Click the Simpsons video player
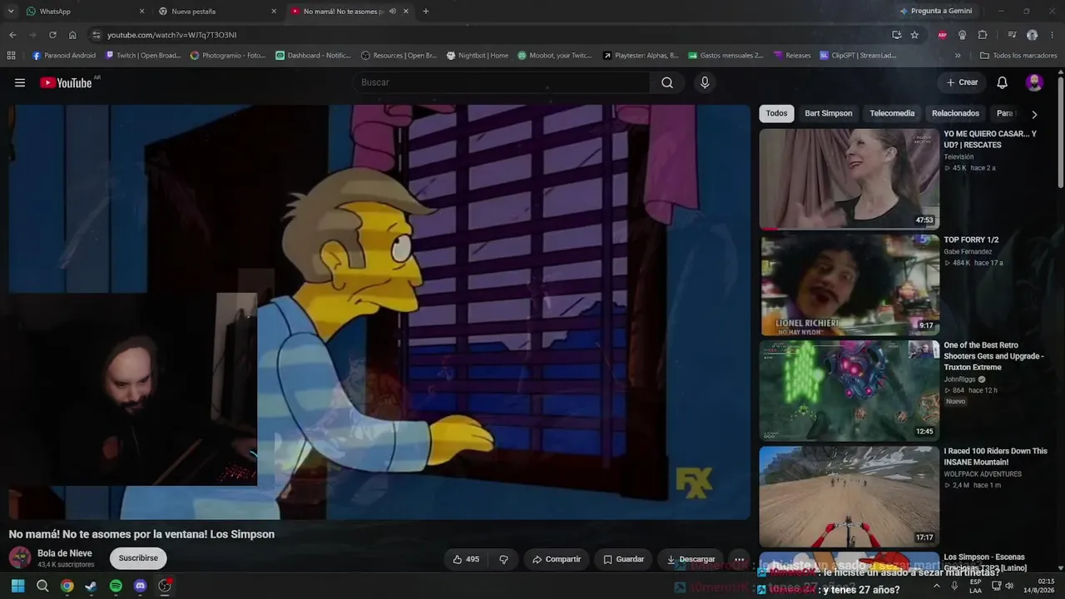Screen dimensions: 1065x599 (x=379, y=312)
